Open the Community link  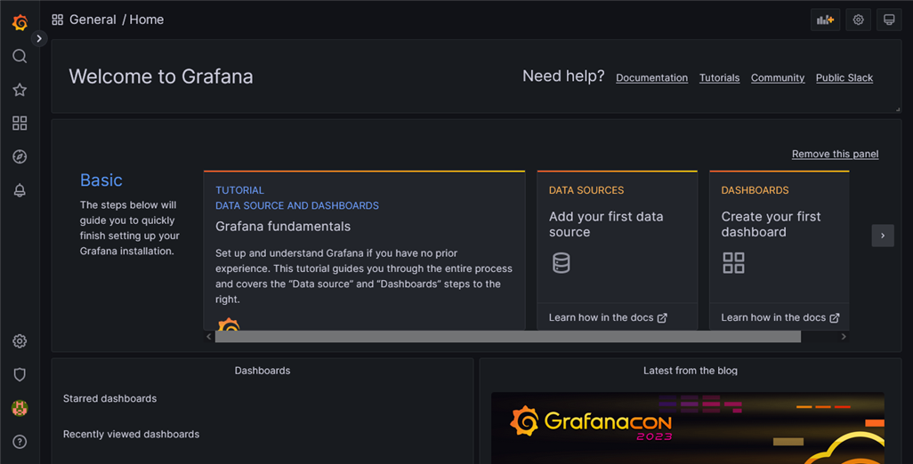tap(778, 78)
